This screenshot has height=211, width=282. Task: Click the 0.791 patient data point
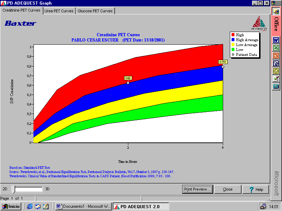(x=223, y=67)
